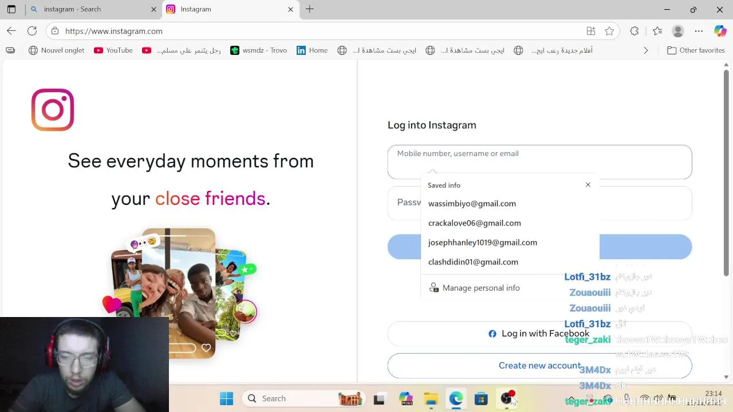Image resolution: width=733 pixels, height=412 pixels.
Task: Open the "أفلام جديدة رعب" bookmark
Action: click(553, 50)
